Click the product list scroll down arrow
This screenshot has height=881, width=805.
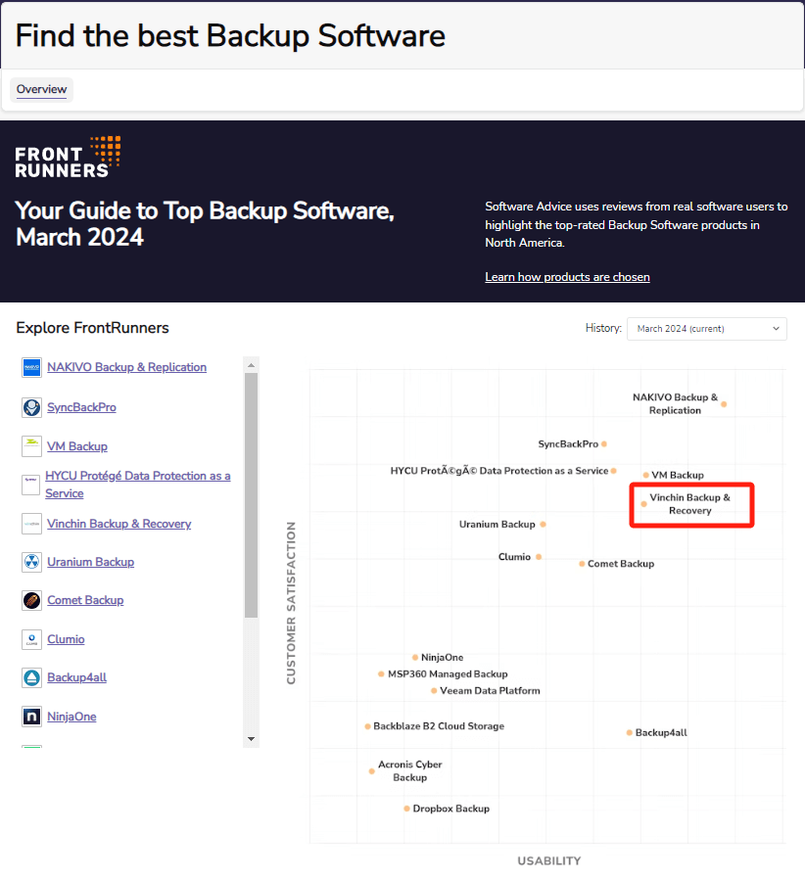[252, 739]
